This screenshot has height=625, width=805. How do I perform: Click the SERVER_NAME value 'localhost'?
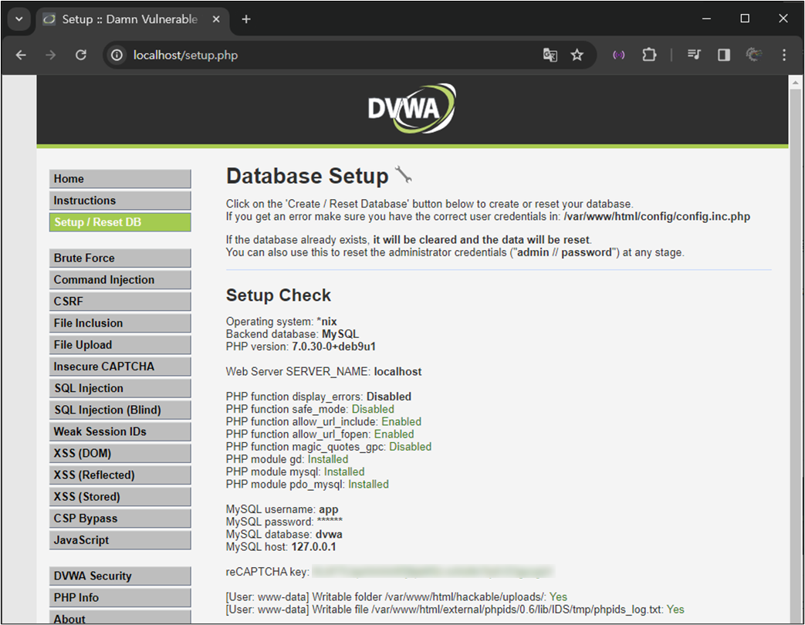click(x=398, y=372)
